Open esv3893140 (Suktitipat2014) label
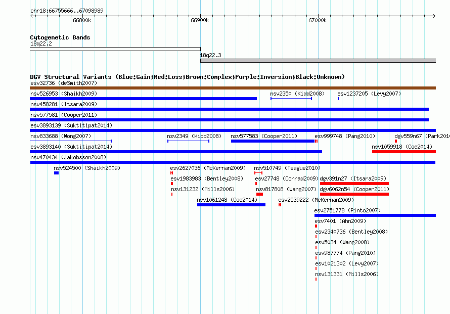 click(x=71, y=147)
